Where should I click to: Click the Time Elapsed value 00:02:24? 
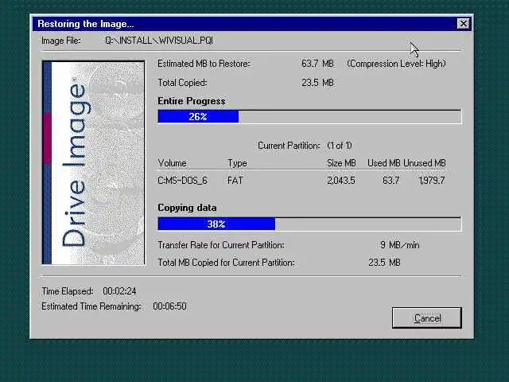(119, 291)
